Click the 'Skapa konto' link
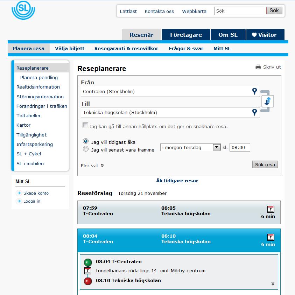Image resolution: width=295 pixels, height=295 pixels. click(x=36, y=193)
